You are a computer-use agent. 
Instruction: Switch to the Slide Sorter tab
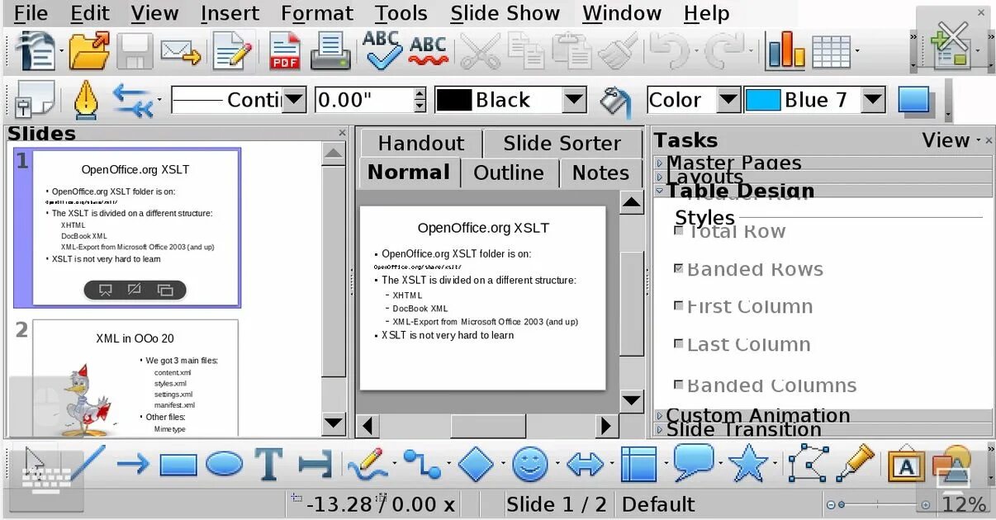tap(562, 143)
